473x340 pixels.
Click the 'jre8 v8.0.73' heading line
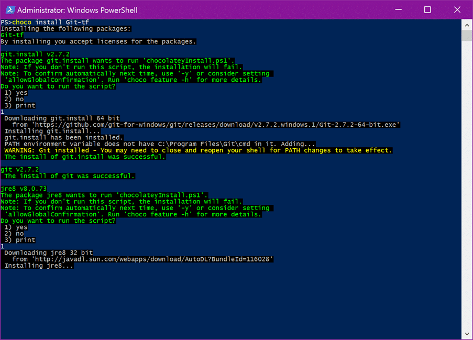24,189
